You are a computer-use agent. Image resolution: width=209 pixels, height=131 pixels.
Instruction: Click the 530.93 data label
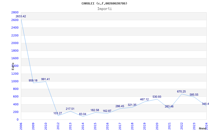point(157,97)
